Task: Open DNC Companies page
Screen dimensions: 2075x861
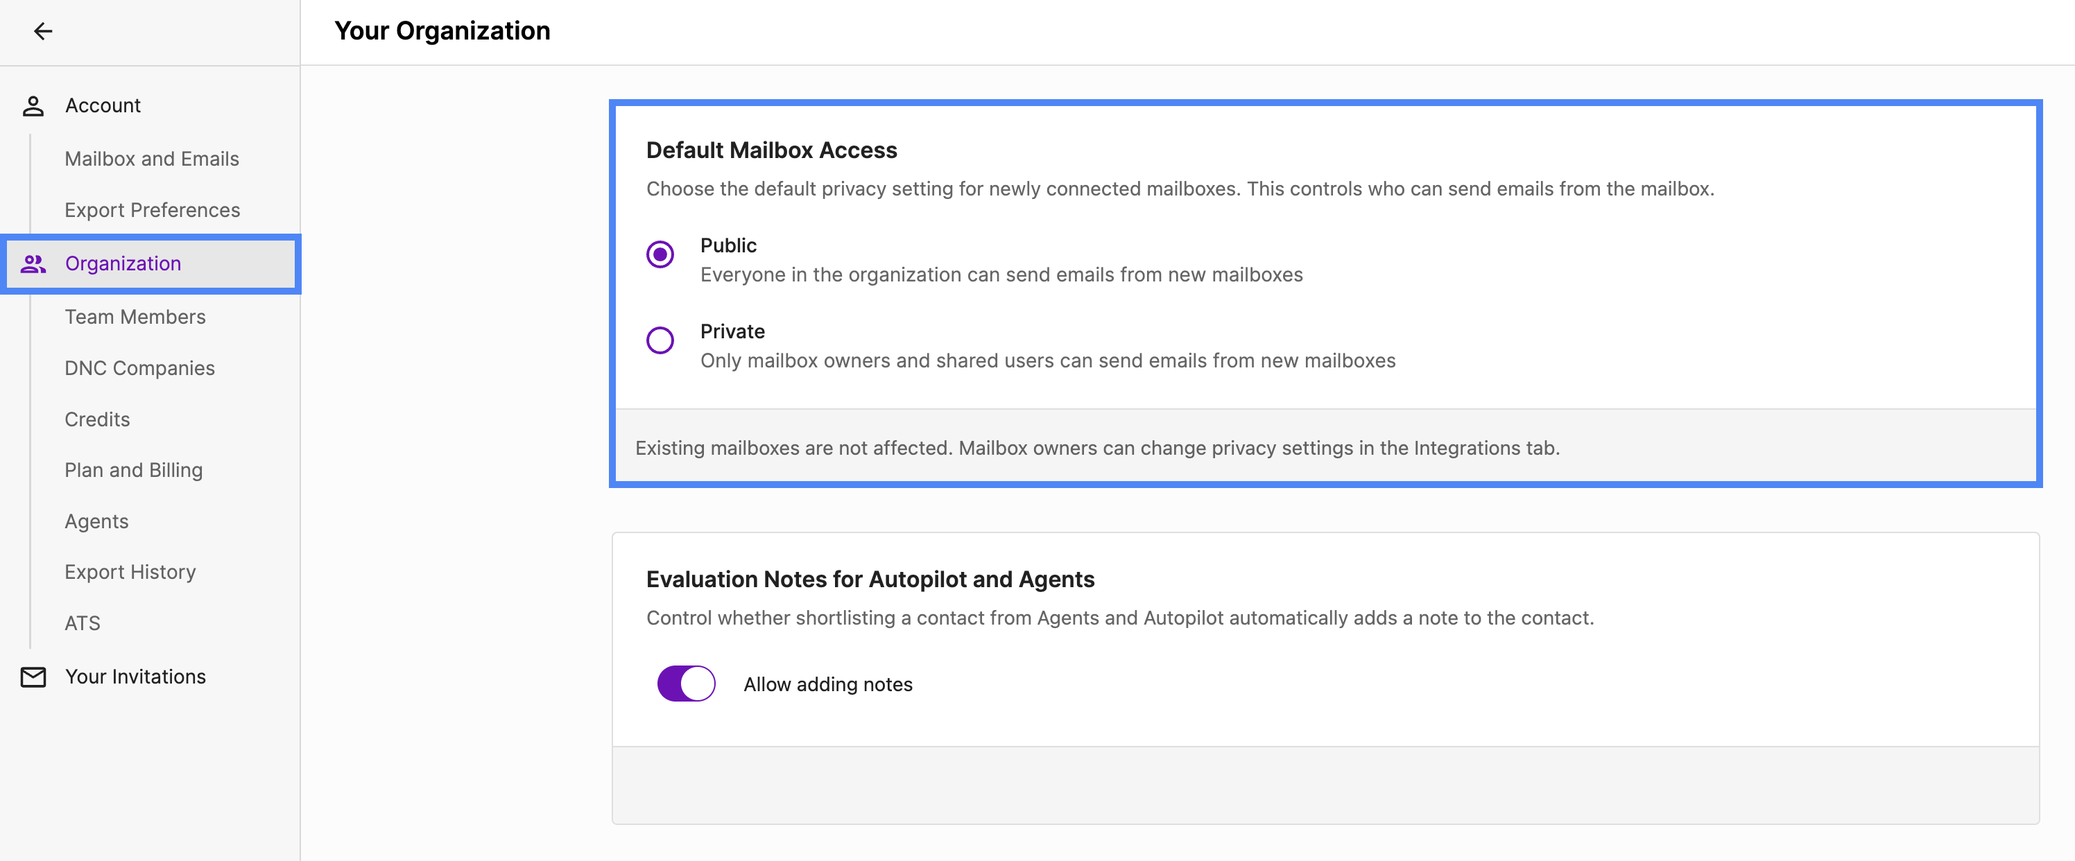Action: point(139,368)
